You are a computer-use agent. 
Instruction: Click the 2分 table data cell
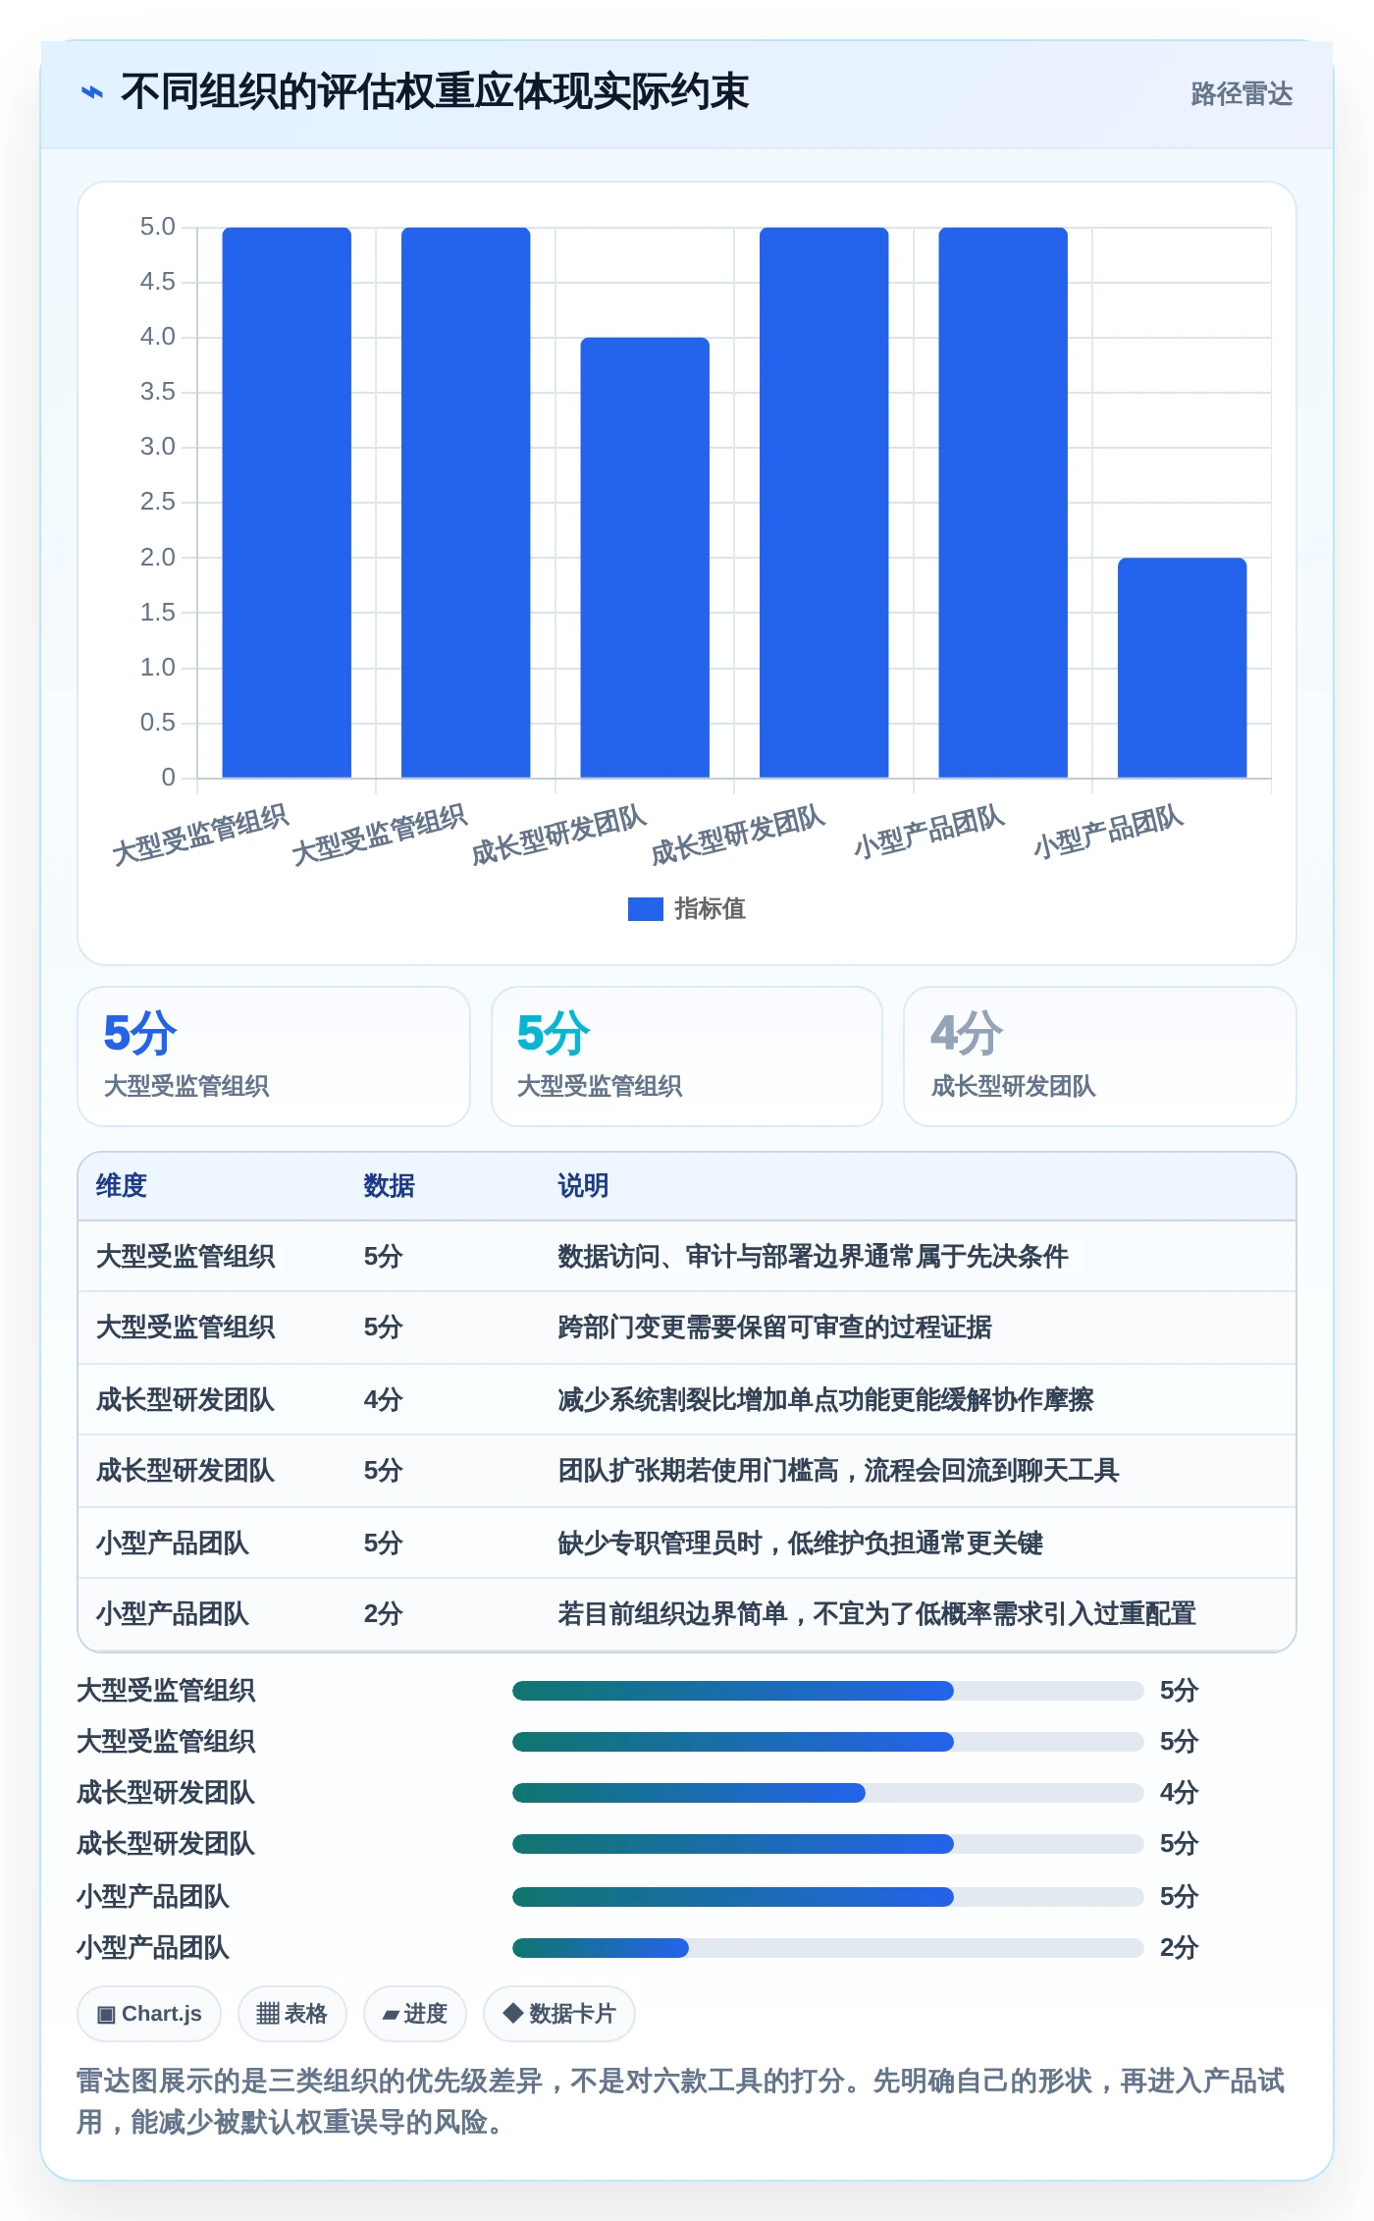[x=383, y=1613]
